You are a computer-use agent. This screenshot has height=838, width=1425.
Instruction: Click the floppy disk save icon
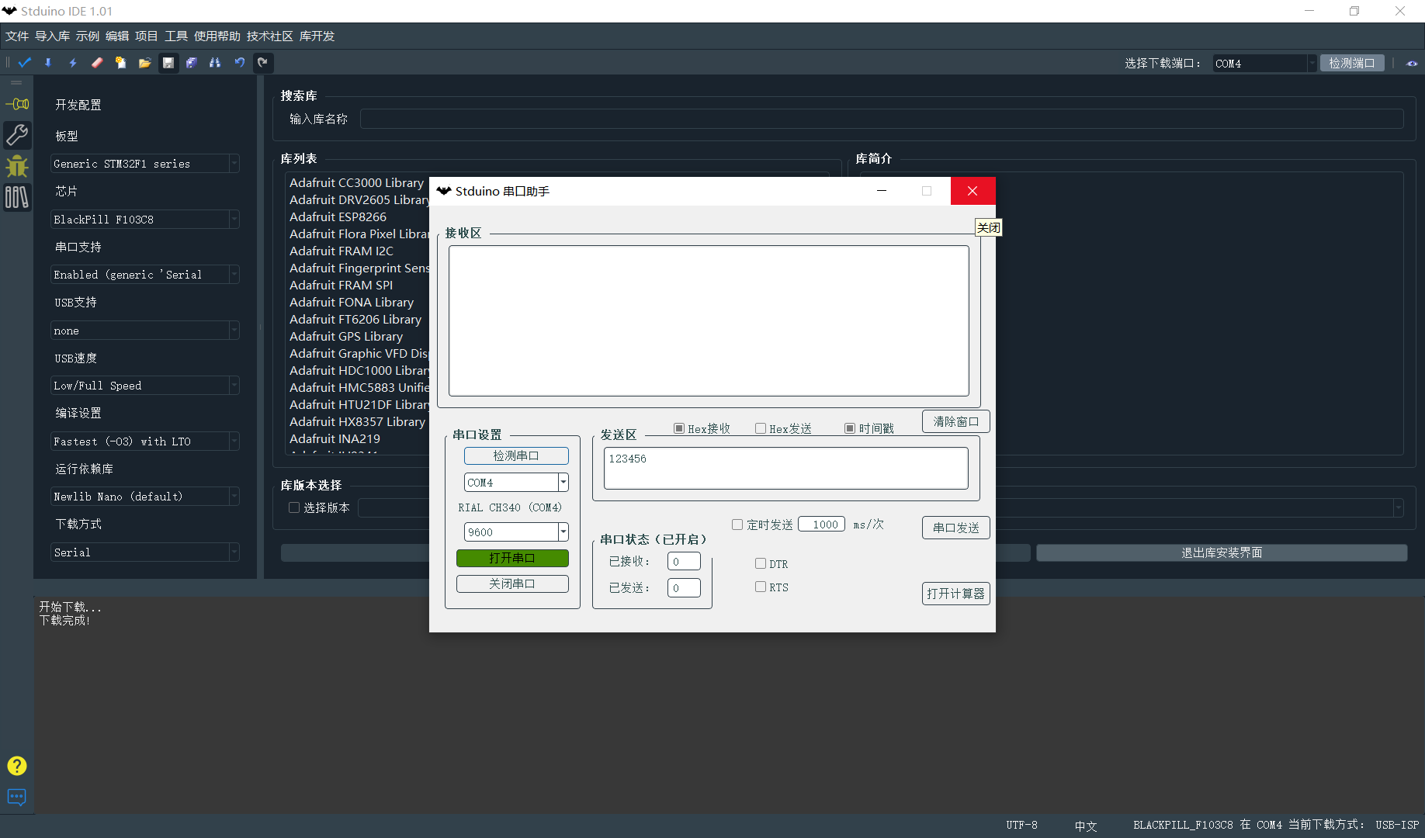[x=168, y=63]
